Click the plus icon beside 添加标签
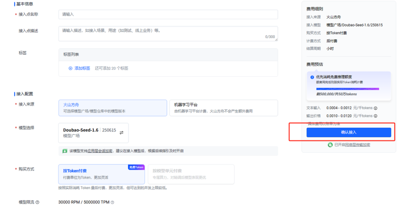 coord(70,68)
